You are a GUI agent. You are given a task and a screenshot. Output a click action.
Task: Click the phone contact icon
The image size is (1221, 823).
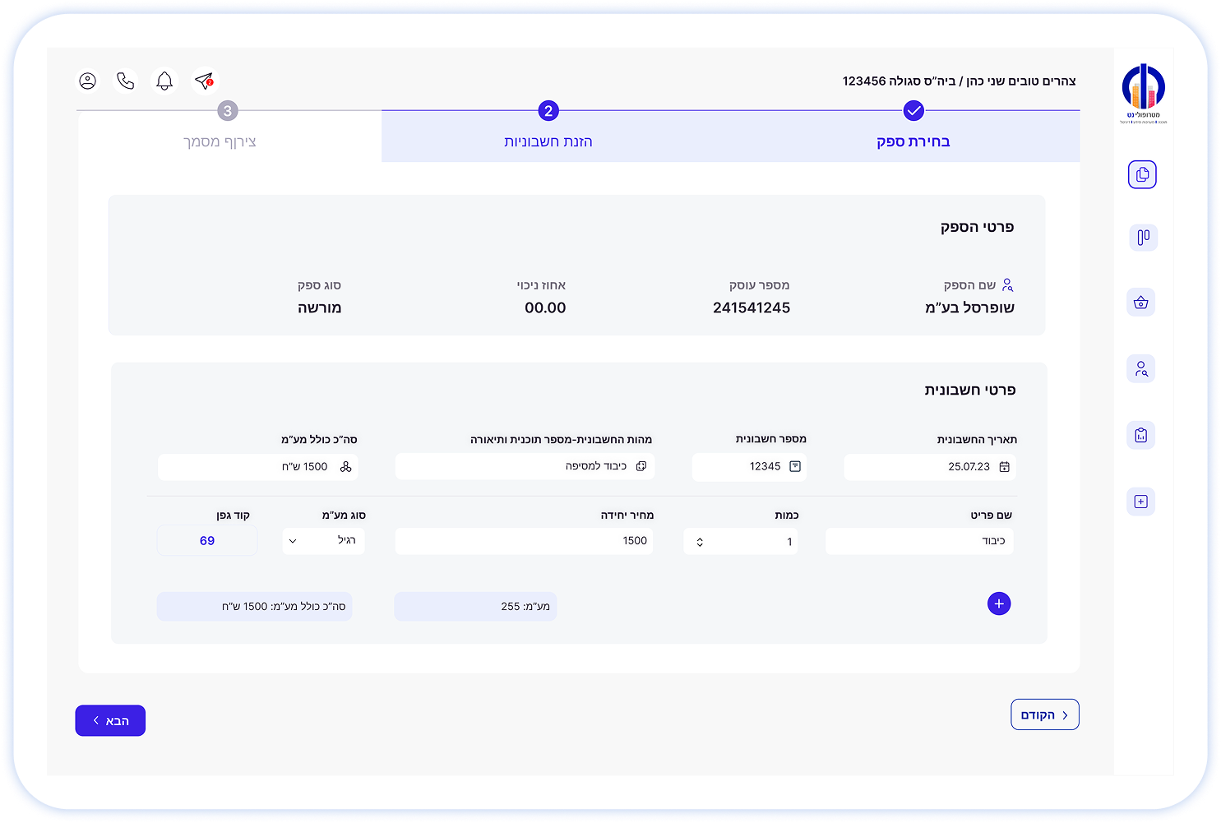tap(126, 81)
